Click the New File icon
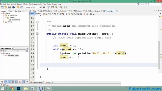Screen dimensions: 162x91 tap(3, 7)
